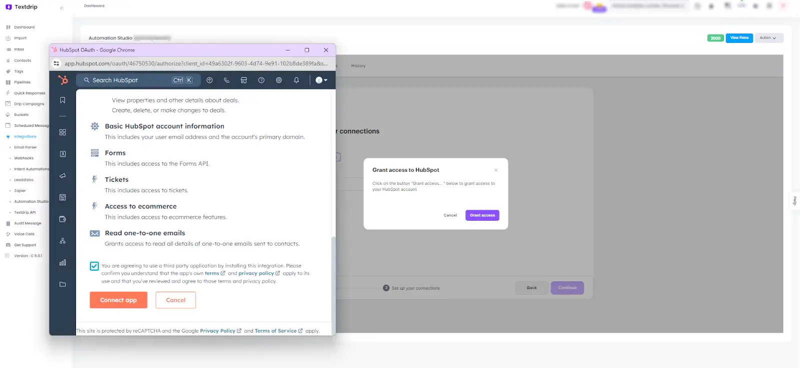Screen dimensions: 800x368
Task: Open Get Support in sidebar
Action: [25, 245]
